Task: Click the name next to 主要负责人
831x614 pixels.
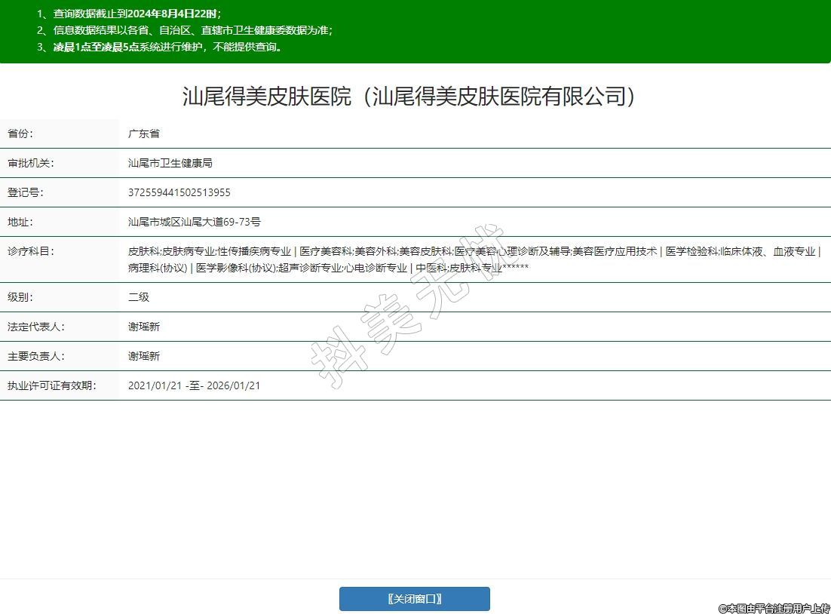Action: (x=144, y=356)
